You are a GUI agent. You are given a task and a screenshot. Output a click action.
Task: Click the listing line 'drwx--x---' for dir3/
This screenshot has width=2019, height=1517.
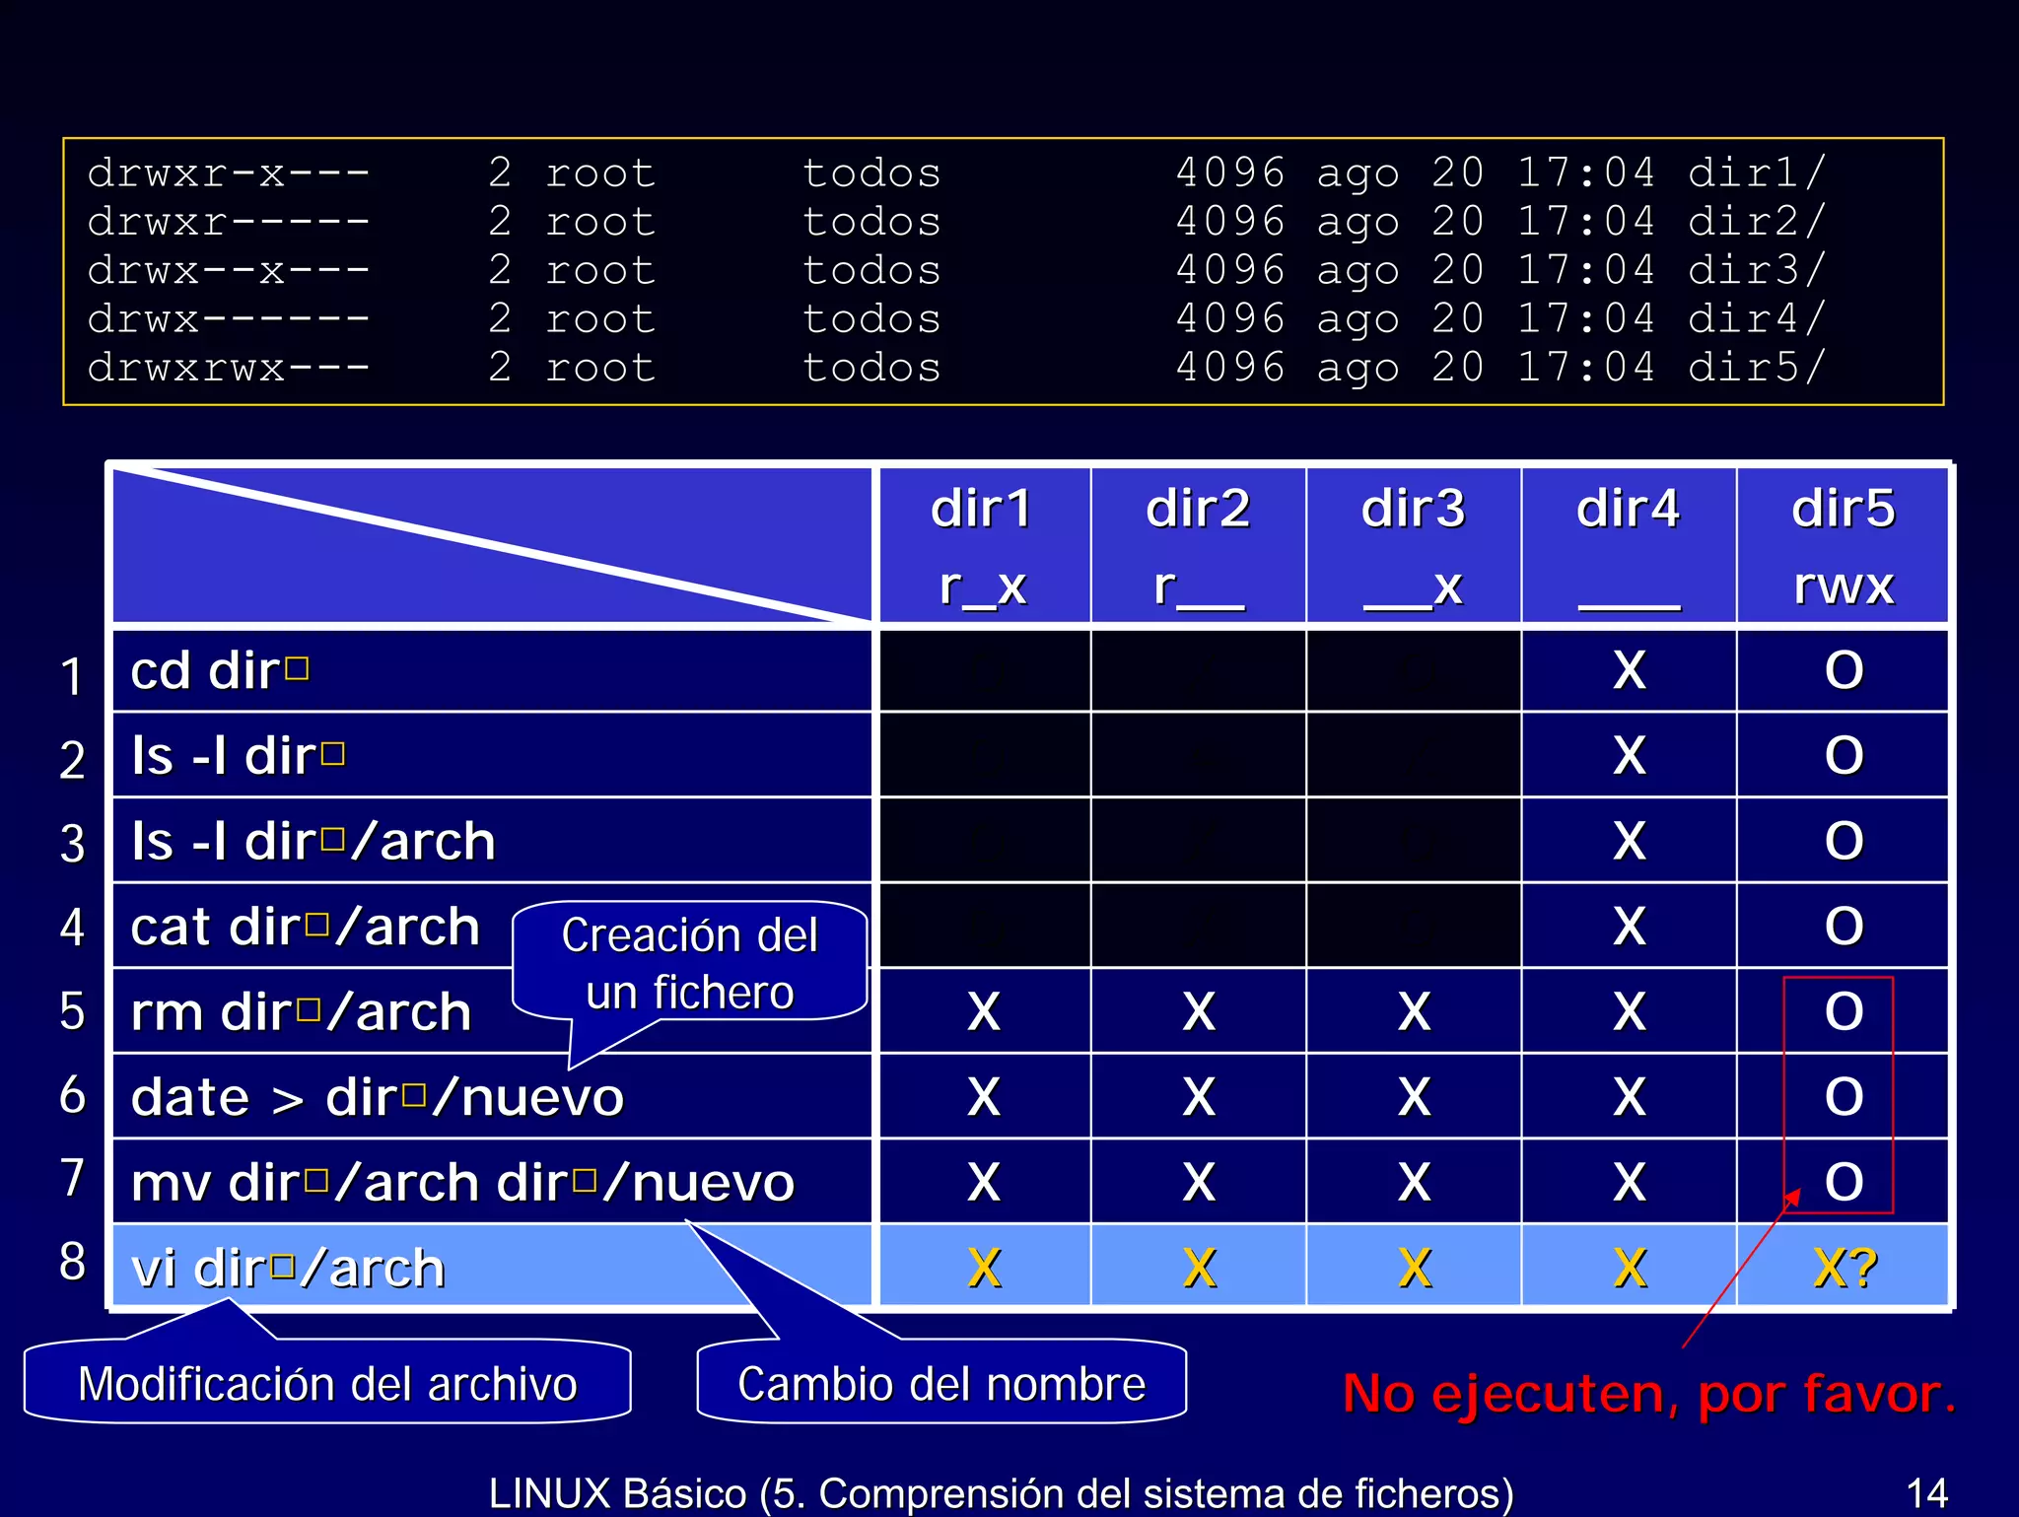pyautogui.click(x=956, y=270)
